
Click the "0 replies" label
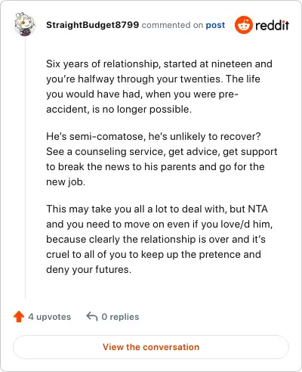click(120, 317)
